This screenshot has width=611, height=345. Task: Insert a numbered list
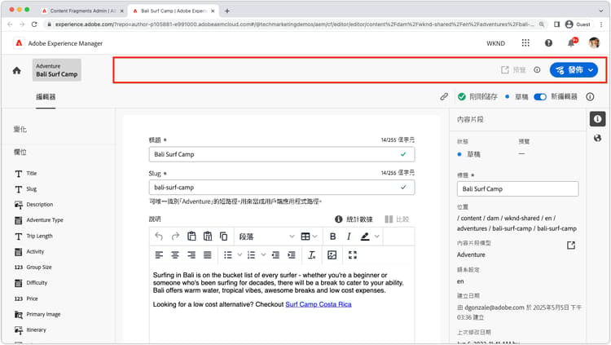252,254
